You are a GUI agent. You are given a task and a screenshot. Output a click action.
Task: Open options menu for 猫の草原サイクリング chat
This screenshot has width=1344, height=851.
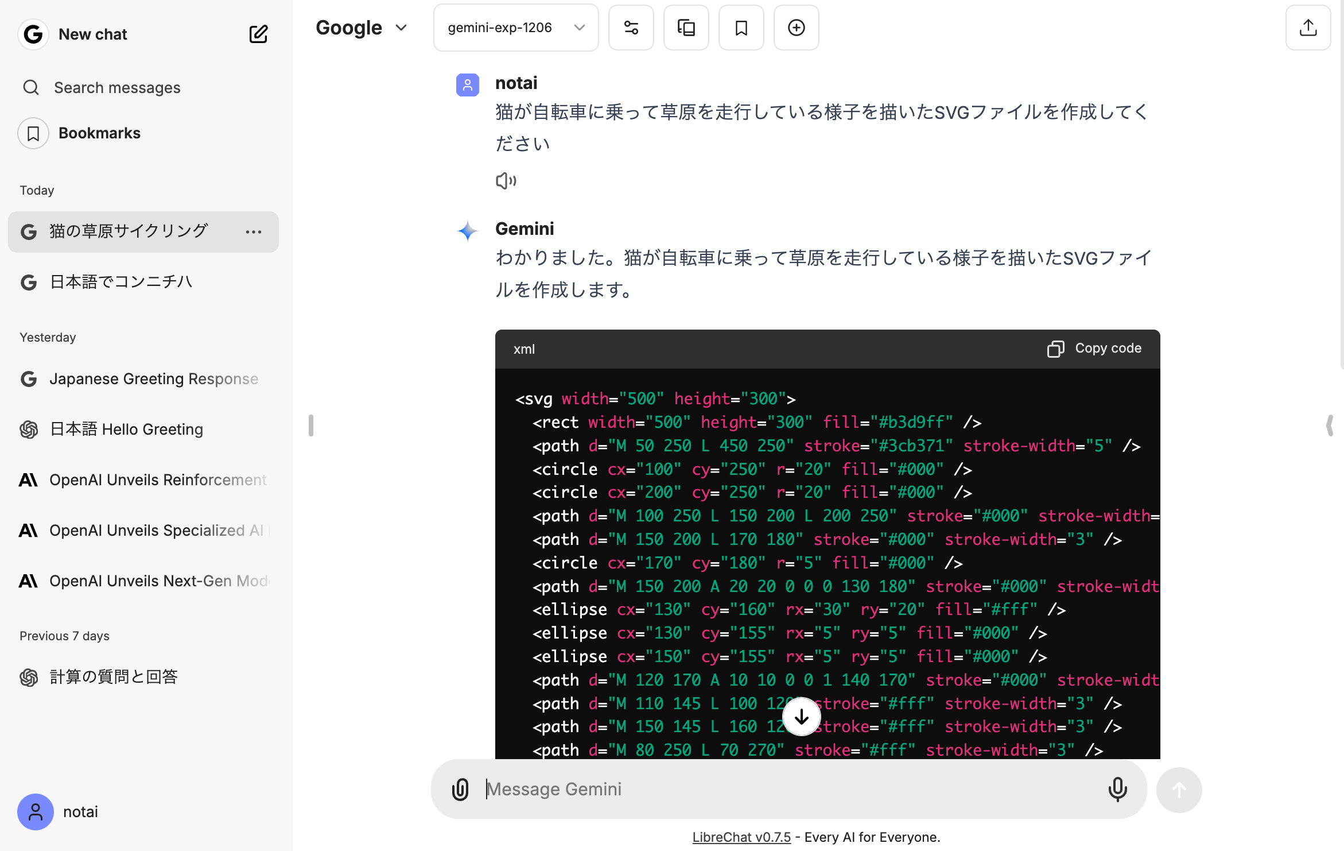(253, 232)
